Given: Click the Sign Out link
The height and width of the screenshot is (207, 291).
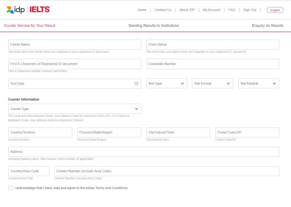Looking at the screenshot, I should [x=249, y=10].
